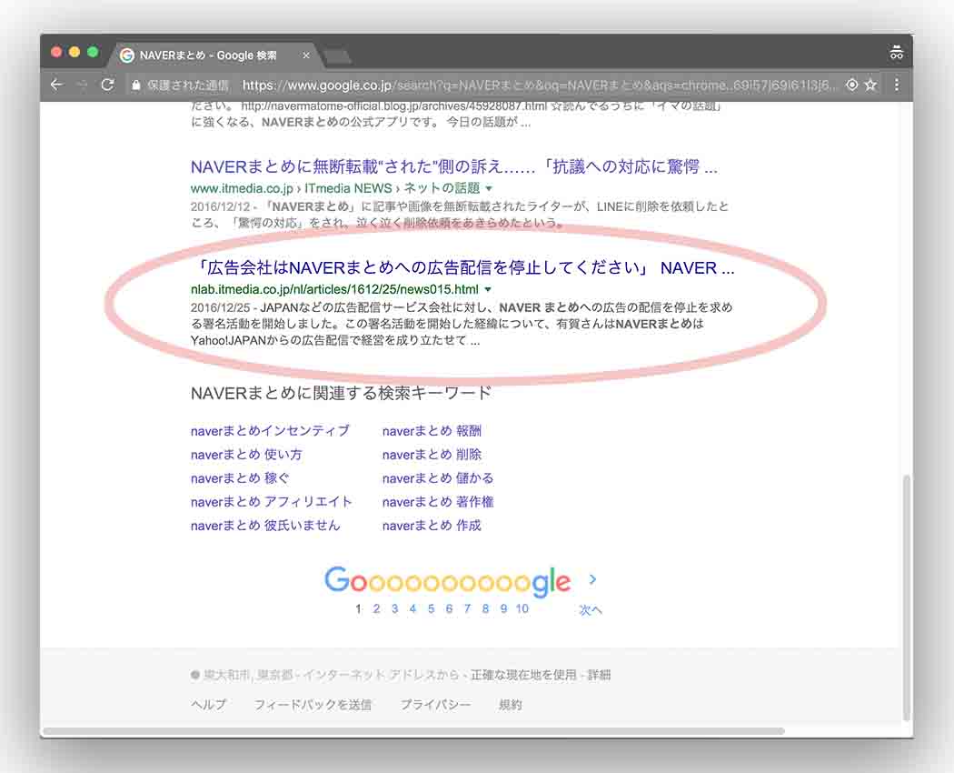Click related search naverまとめ 作成
The height and width of the screenshot is (773, 954).
432,525
